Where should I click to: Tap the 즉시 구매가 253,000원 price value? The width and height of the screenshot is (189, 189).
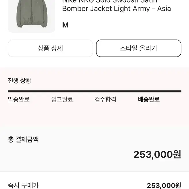[164, 186]
